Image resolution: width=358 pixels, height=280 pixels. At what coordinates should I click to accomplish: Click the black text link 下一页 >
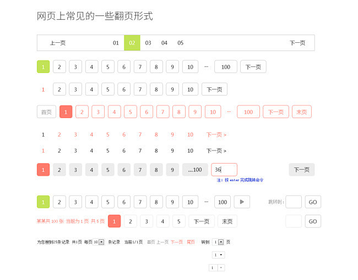[216, 150]
